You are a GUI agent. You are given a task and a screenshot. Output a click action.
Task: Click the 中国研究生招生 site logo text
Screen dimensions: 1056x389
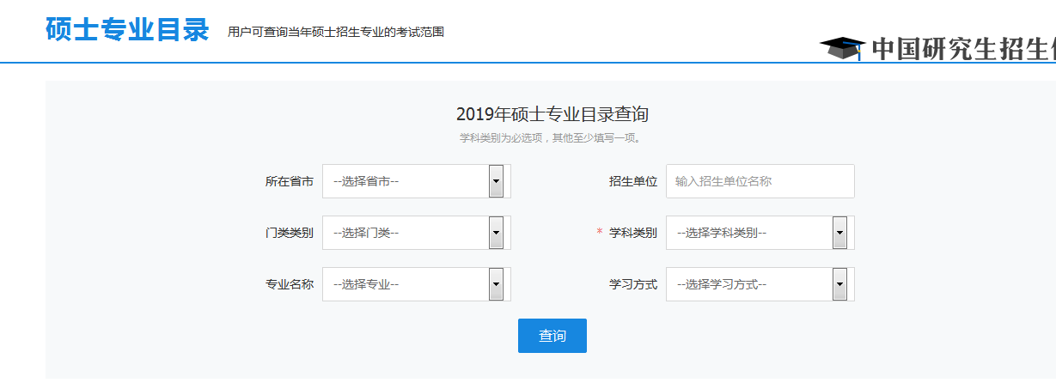click(962, 48)
